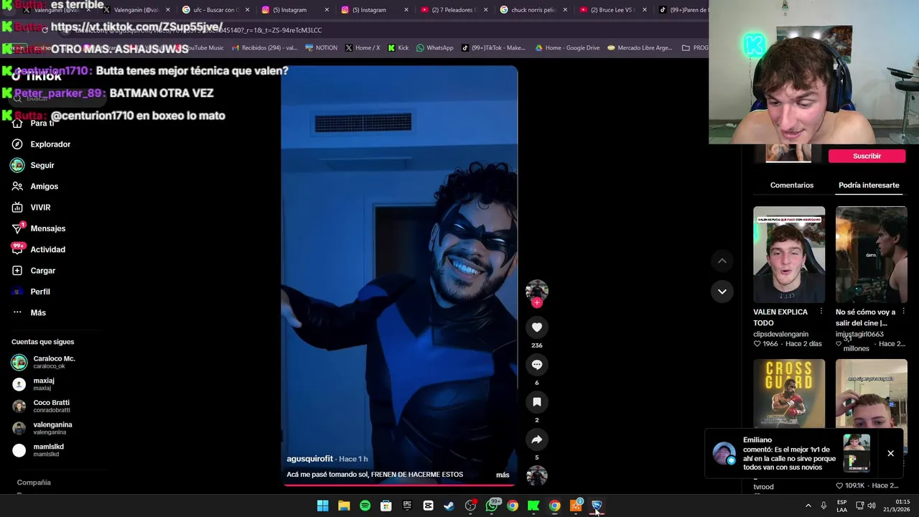The width and height of the screenshot is (919, 517).
Task: Open Mensajes in TikTok sidebar
Action: pyautogui.click(x=39, y=228)
